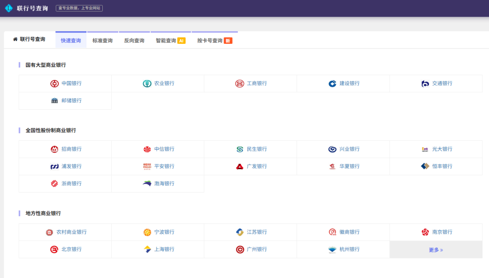Click the 光大银行 logo icon
Viewport: 489px width, 278px height.
tap(425, 149)
